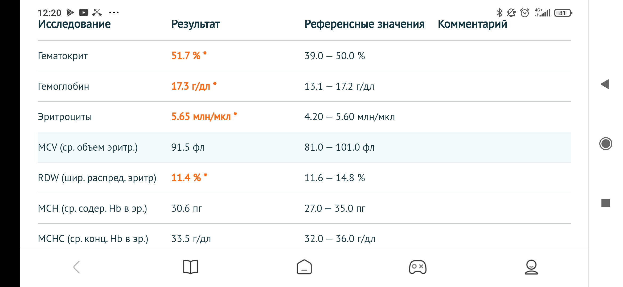Open the game controller icon
623x287 pixels.
pos(418,267)
